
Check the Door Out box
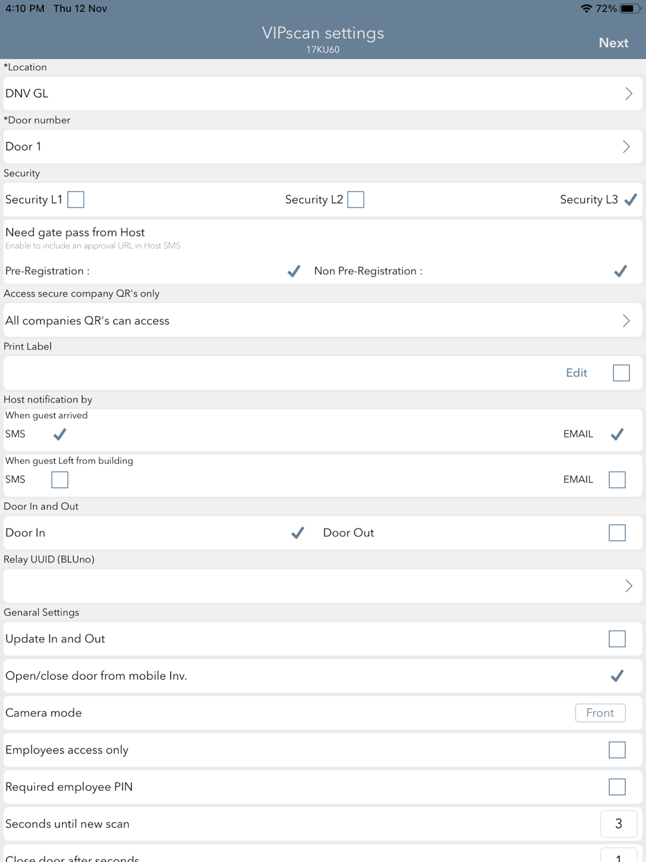(617, 532)
